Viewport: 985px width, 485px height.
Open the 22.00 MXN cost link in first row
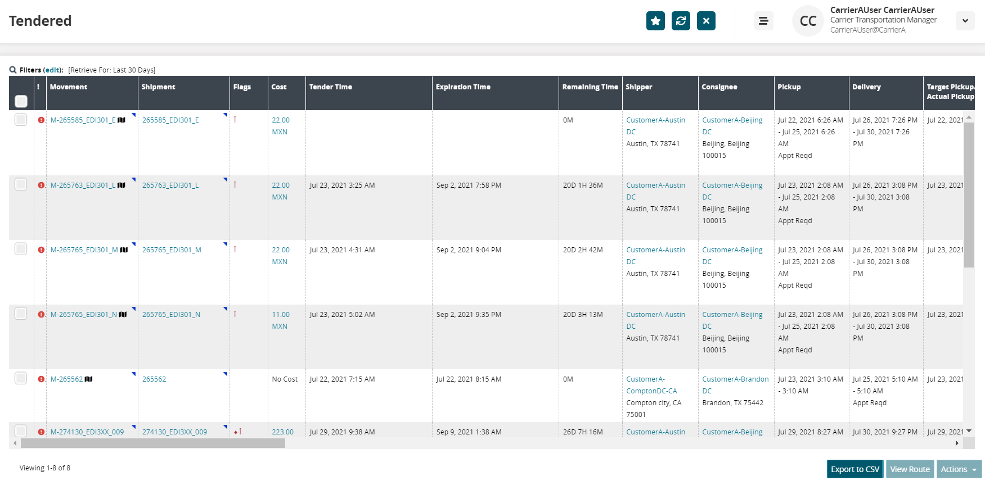pyautogui.click(x=280, y=120)
